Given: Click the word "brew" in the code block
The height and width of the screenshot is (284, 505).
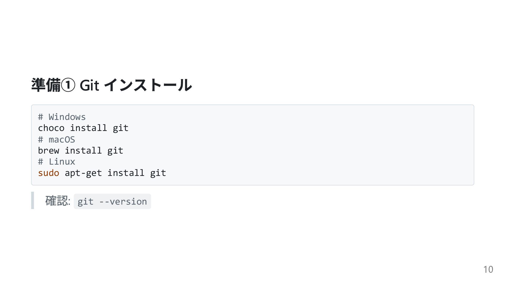Looking at the screenshot, I should click(x=49, y=151).
